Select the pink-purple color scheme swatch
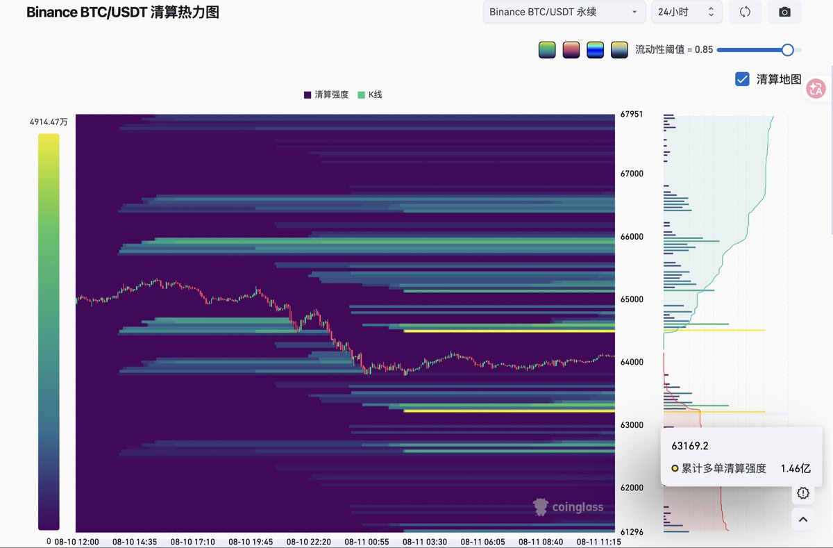The height and width of the screenshot is (548, 833). click(x=571, y=50)
